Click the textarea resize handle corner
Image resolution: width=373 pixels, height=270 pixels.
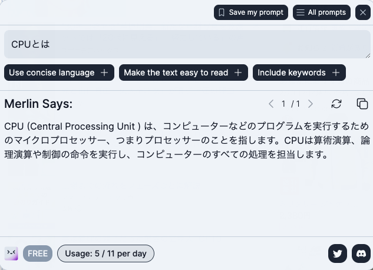368,55
